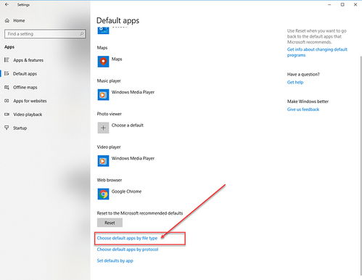
Task: Open the Get help link
Action: 295,82
